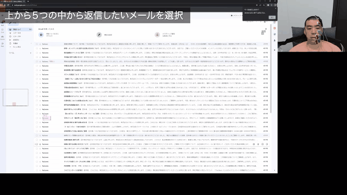This screenshot has width=347, height=195.
Task: Star the third email in list
Action: pos(40,53)
